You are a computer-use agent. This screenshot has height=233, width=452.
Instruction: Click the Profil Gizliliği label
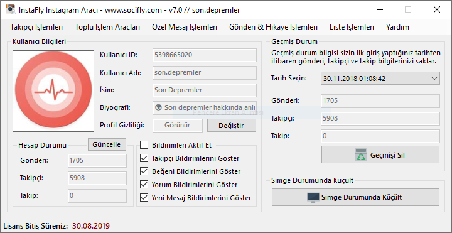[x=122, y=126]
